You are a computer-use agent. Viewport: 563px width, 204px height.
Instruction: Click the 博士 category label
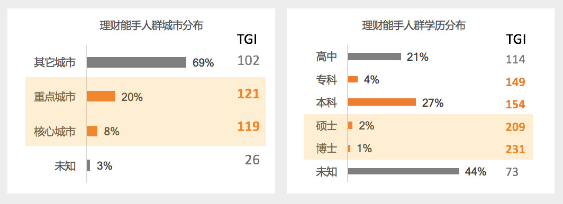[x=326, y=149]
